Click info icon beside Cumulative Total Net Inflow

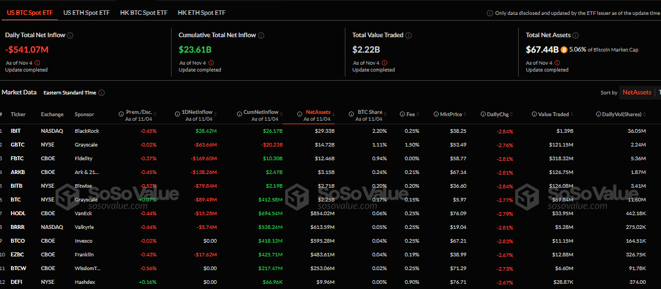click(261, 35)
